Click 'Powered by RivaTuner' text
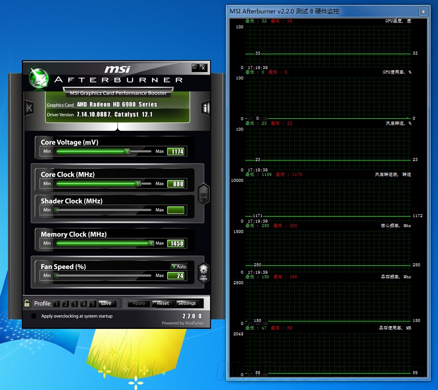438x390 pixels. [183, 323]
